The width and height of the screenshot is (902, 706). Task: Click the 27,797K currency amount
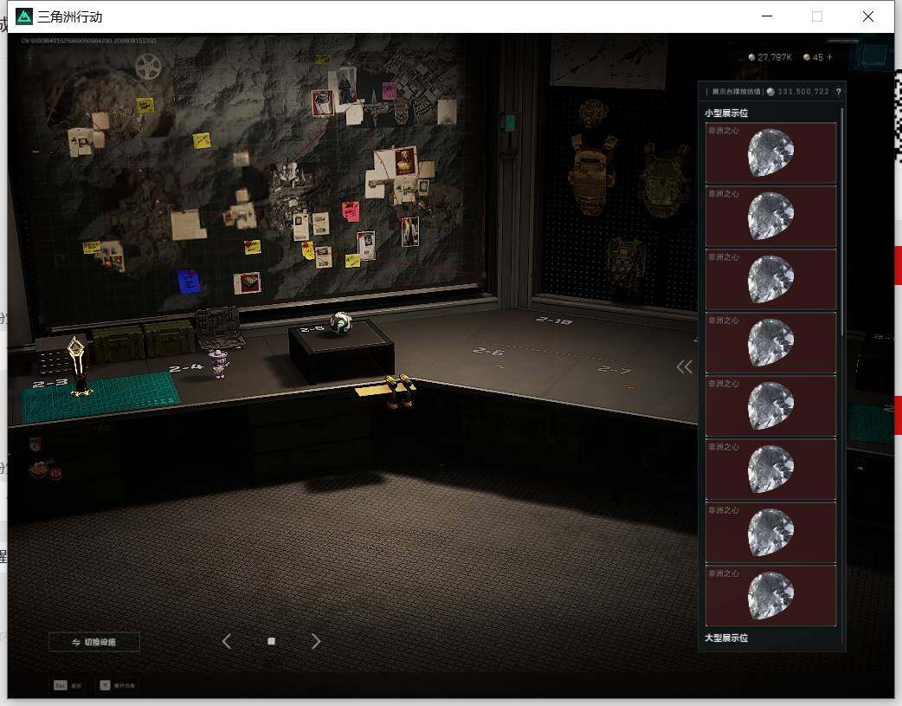pos(774,57)
